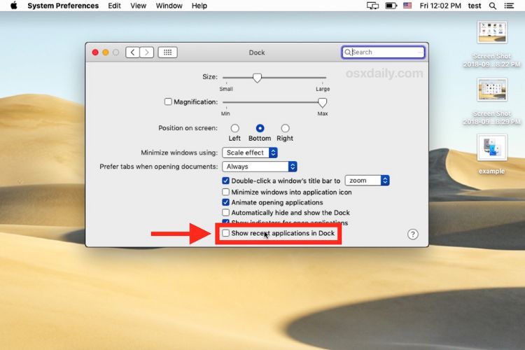Click the yellow minimize window button
525x350 pixels.
coord(106,52)
